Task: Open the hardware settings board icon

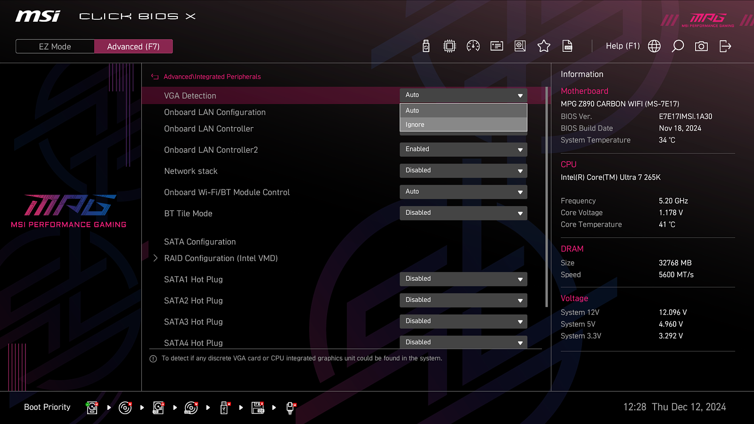Action: (520, 46)
